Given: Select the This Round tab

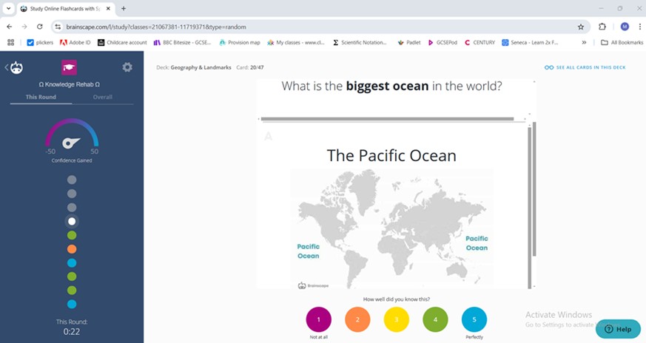Looking at the screenshot, I should [x=41, y=97].
